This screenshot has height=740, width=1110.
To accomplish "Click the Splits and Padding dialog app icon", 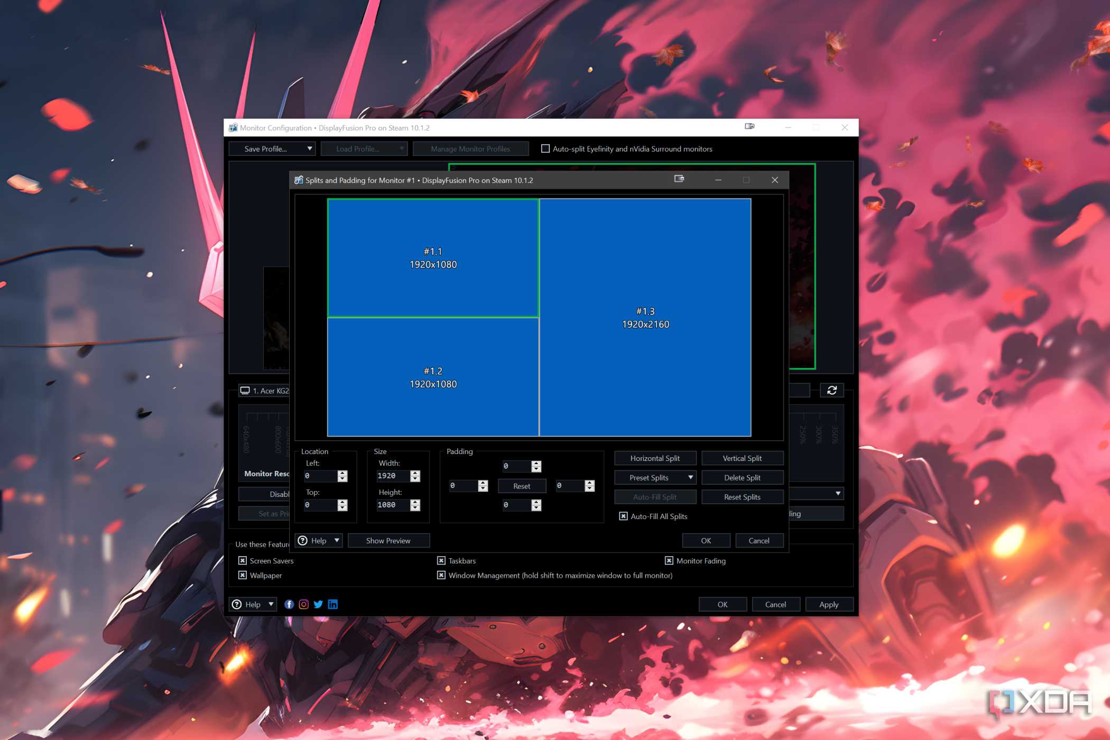I will point(299,180).
